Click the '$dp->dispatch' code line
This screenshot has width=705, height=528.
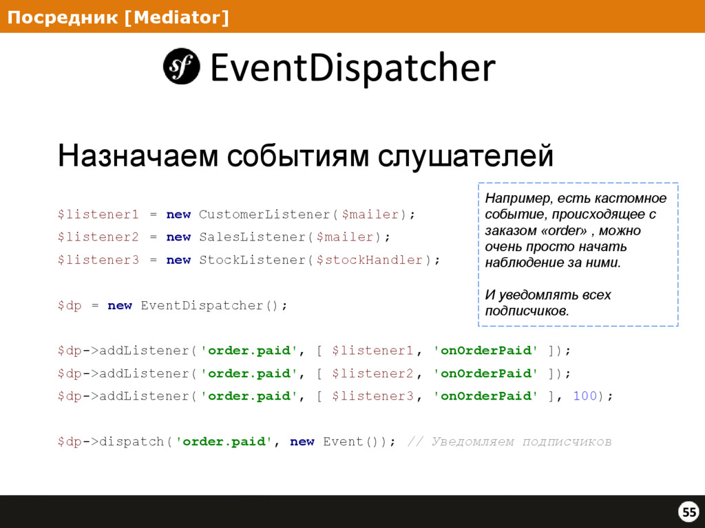click(227, 441)
